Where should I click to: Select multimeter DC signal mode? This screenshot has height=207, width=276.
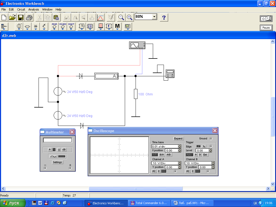pyautogui.click(x=62, y=156)
